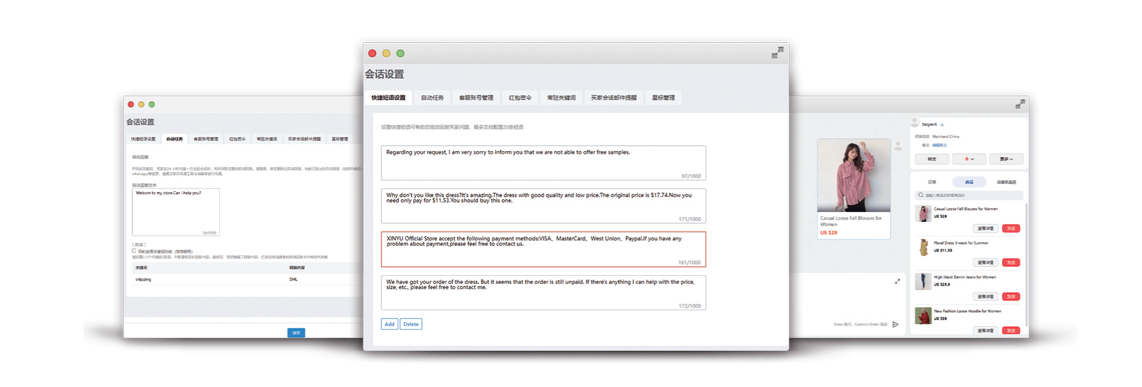Click the buyer4 avatar icon
The image size is (1142, 387).
915,124
